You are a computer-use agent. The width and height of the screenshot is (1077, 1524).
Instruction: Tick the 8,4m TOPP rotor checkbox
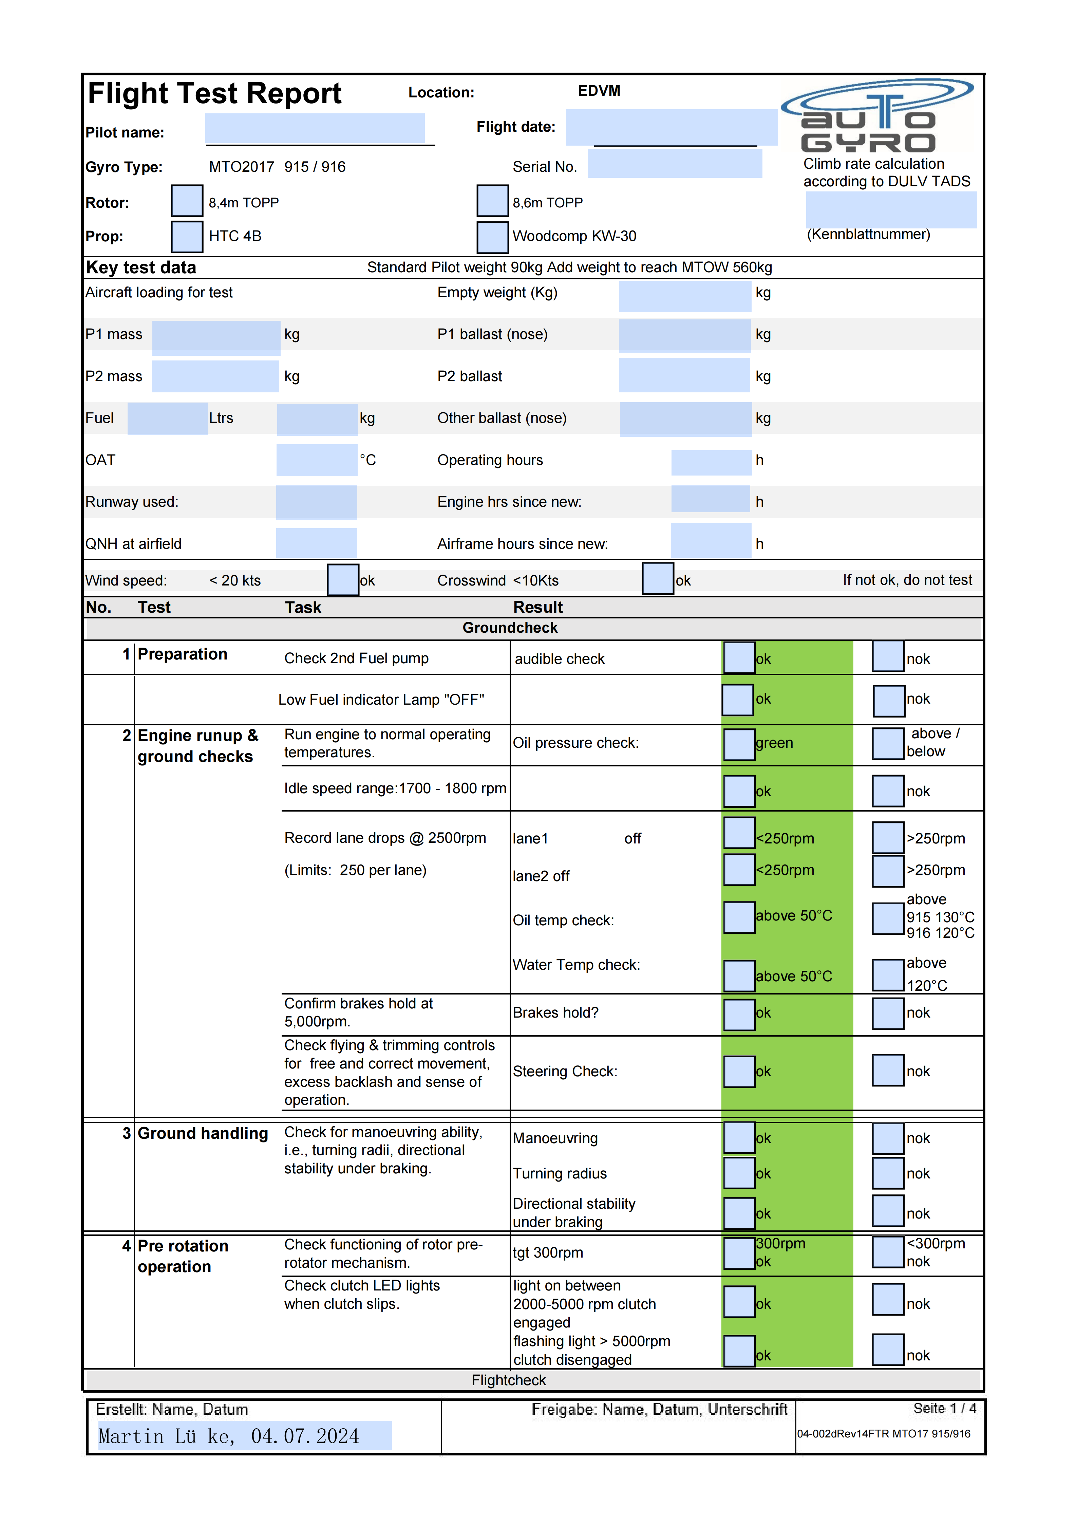[x=187, y=201]
